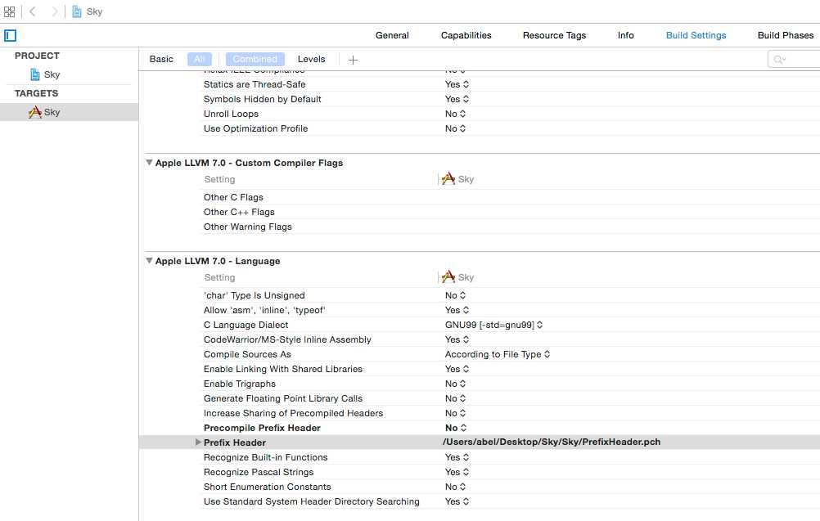Screen dimensions: 820x521
Task: Change Short Enumeration Constants value
Action: pos(455,486)
